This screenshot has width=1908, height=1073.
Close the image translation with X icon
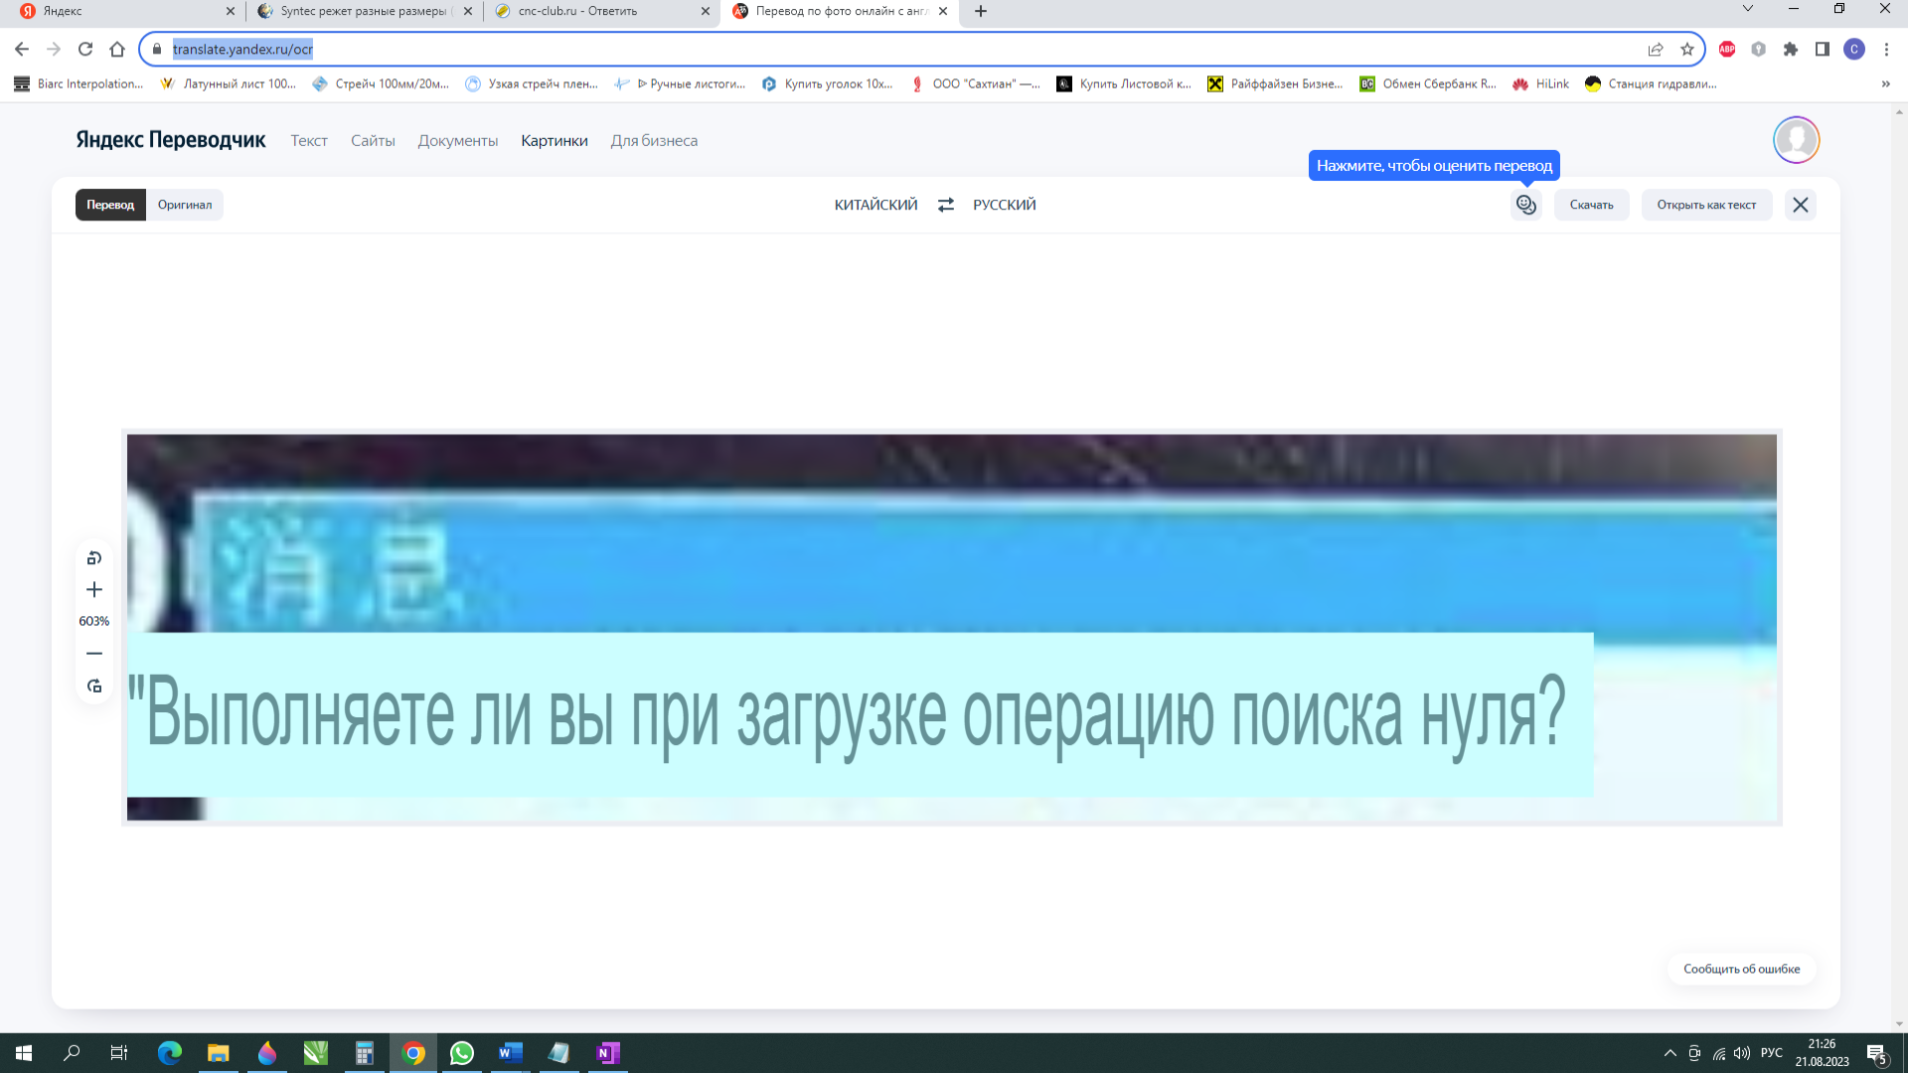point(1800,205)
